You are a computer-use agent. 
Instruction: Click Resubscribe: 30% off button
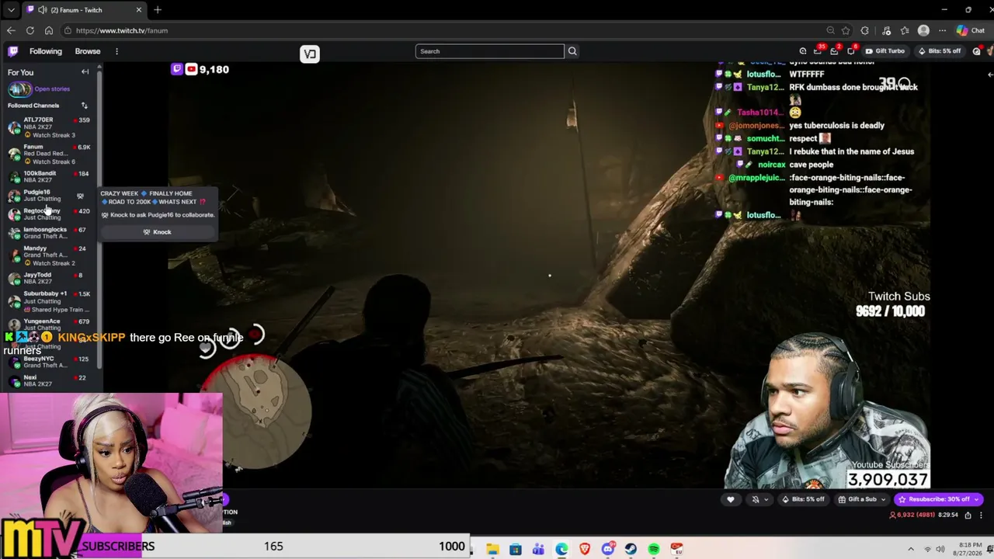coord(939,499)
